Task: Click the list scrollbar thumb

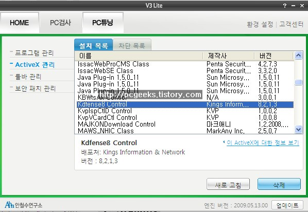Action: pos(298,82)
